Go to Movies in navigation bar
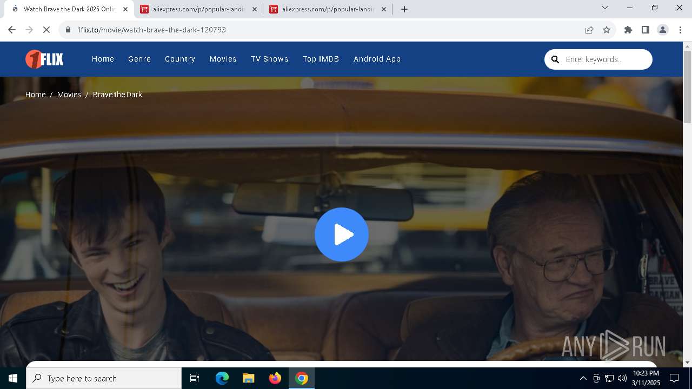 [223, 59]
